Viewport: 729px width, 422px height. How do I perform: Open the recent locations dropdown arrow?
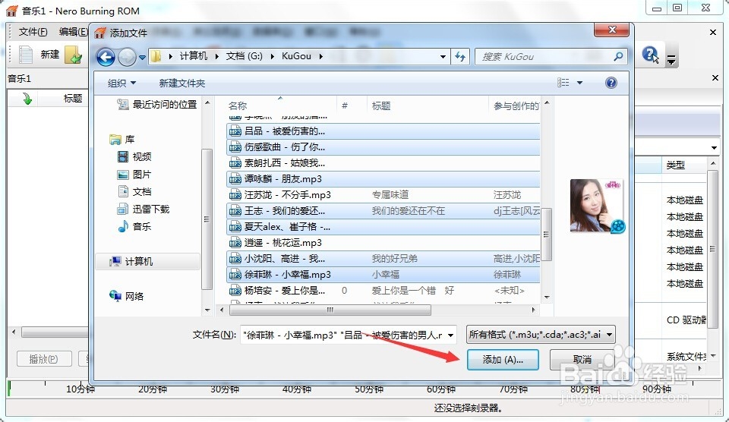pos(142,57)
